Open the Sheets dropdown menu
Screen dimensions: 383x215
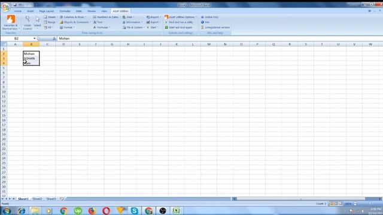pos(51,17)
